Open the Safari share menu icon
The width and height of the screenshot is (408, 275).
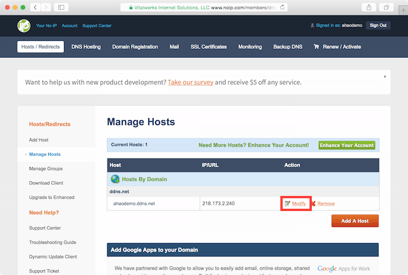tap(369, 7)
